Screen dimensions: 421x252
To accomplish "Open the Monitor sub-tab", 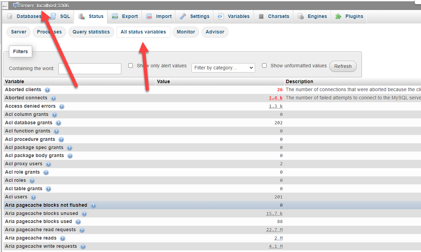I will point(186,32).
